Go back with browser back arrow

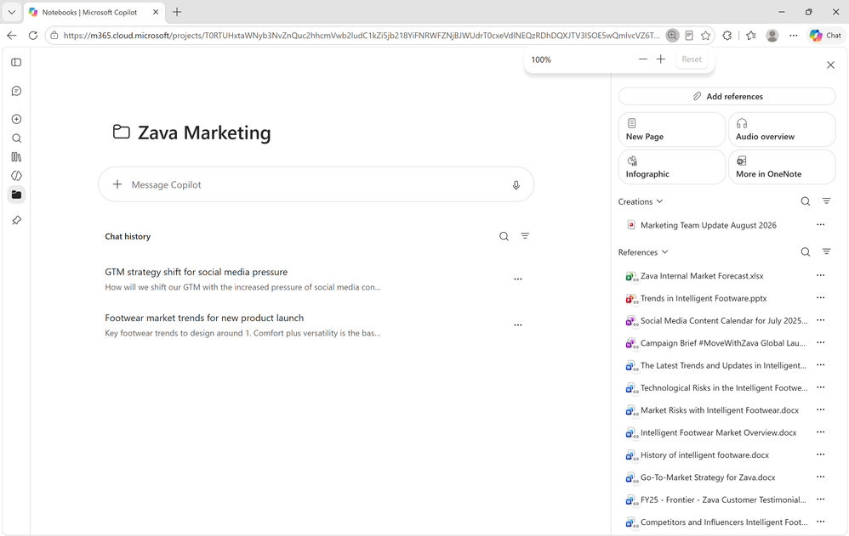tap(12, 35)
